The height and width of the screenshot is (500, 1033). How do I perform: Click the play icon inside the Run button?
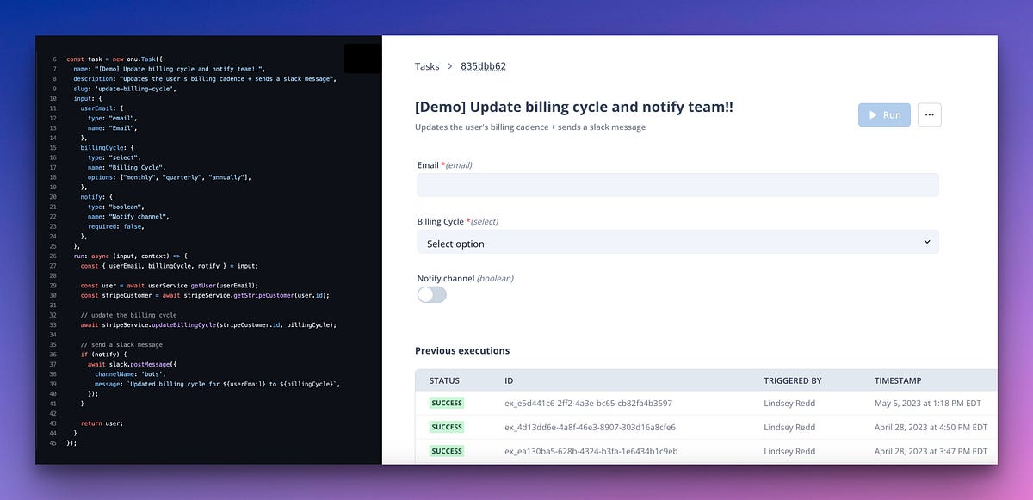[x=872, y=114]
